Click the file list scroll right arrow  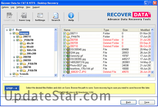pyautogui.click(x=149, y=75)
